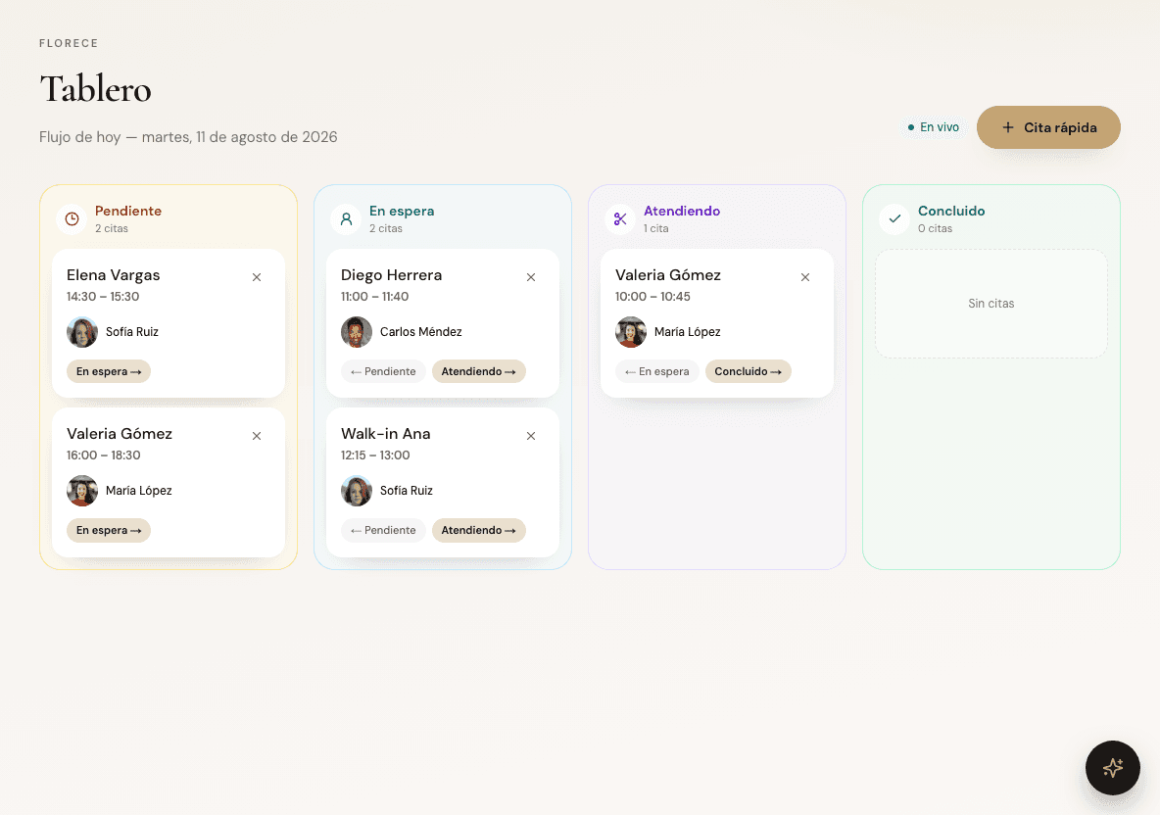Screen dimensions: 1160x815
Task: Click the Pendiente column clock icon
Action: (x=72, y=218)
